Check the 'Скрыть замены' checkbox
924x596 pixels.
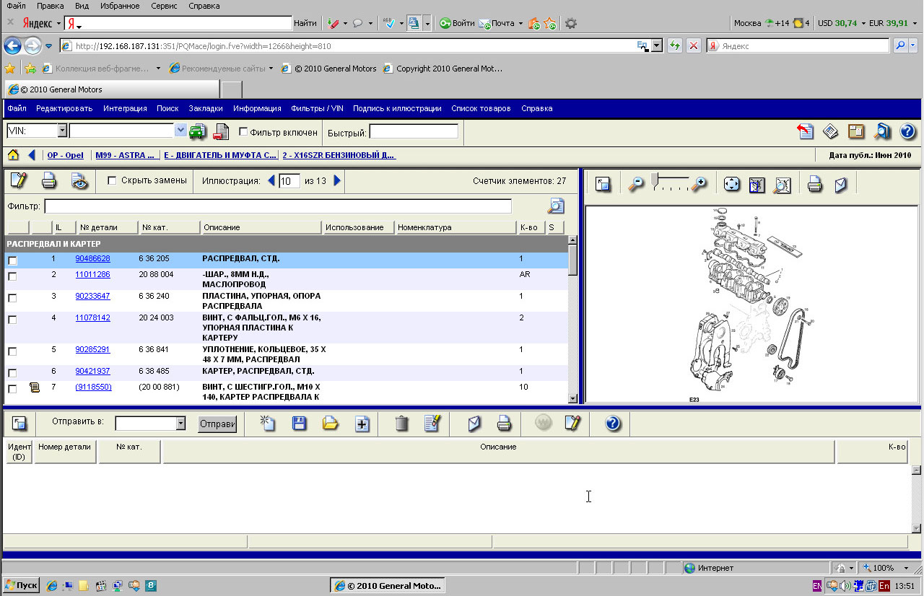(x=112, y=180)
